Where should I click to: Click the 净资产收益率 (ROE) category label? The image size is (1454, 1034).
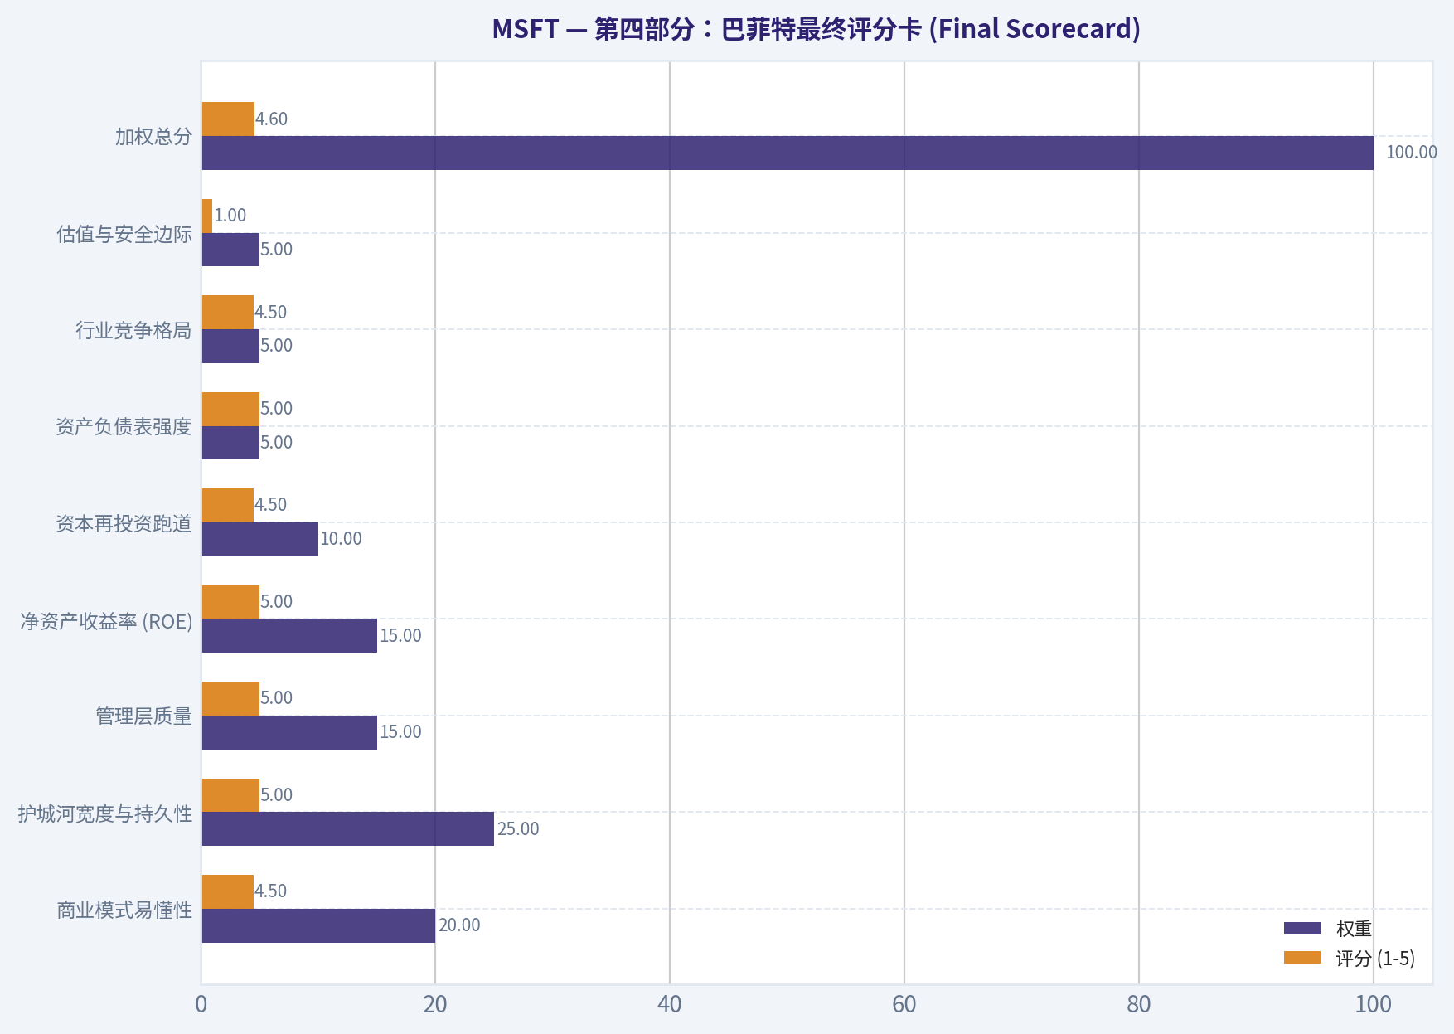[x=106, y=621]
